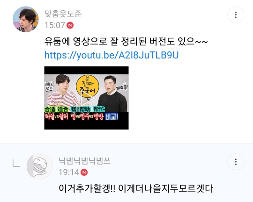Click the striped-shirt man in the thumbnail
Image resolution: width=253 pixels, height=202 pixels.
tap(63, 93)
